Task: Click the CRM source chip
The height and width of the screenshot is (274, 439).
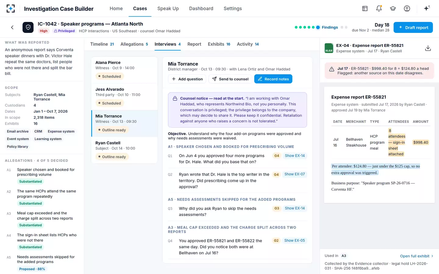Action: click(x=38, y=132)
